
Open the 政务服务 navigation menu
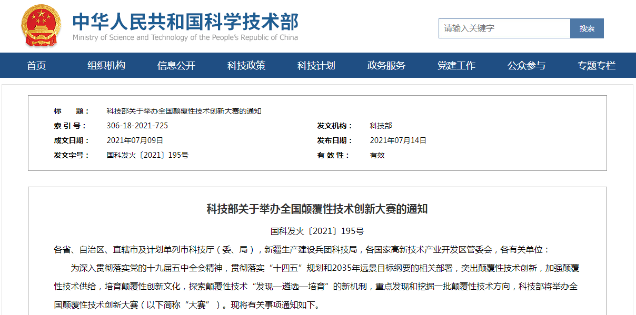click(386, 65)
